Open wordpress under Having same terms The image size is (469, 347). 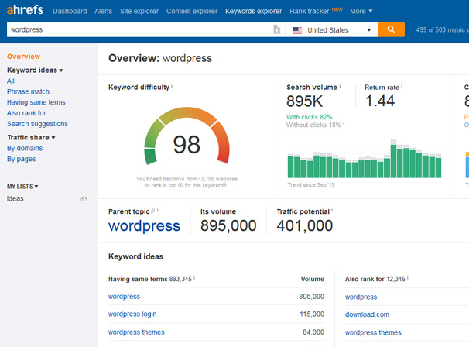pos(124,297)
